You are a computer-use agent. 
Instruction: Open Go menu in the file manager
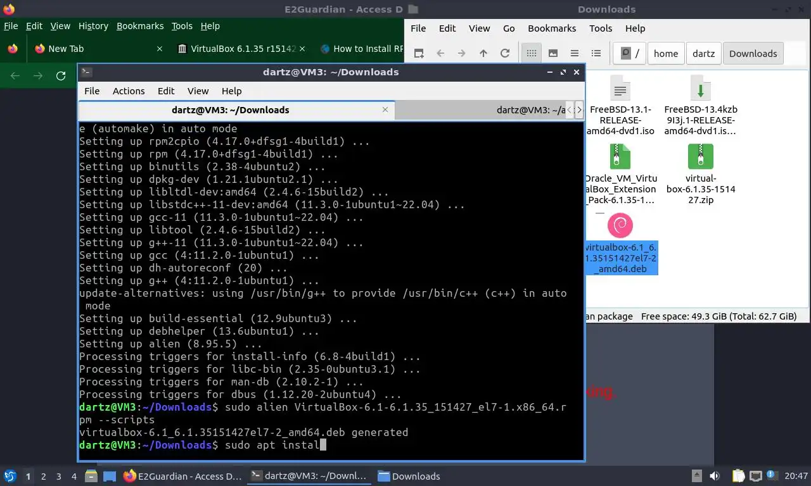(x=509, y=28)
